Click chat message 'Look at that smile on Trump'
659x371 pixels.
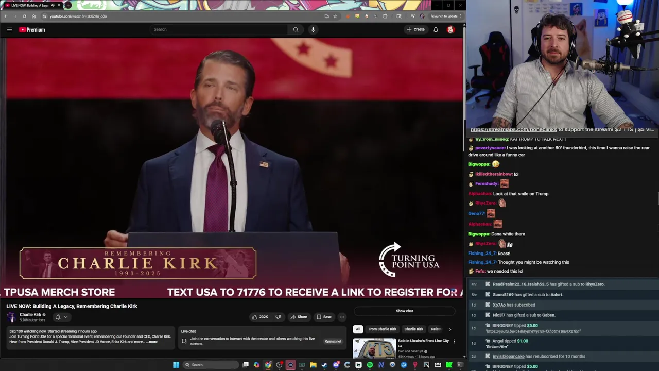click(521, 194)
